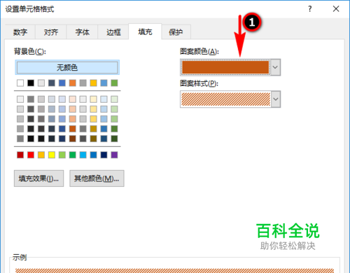Open the 字体 tab
This screenshot has height=273, width=350.
(x=83, y=32)
